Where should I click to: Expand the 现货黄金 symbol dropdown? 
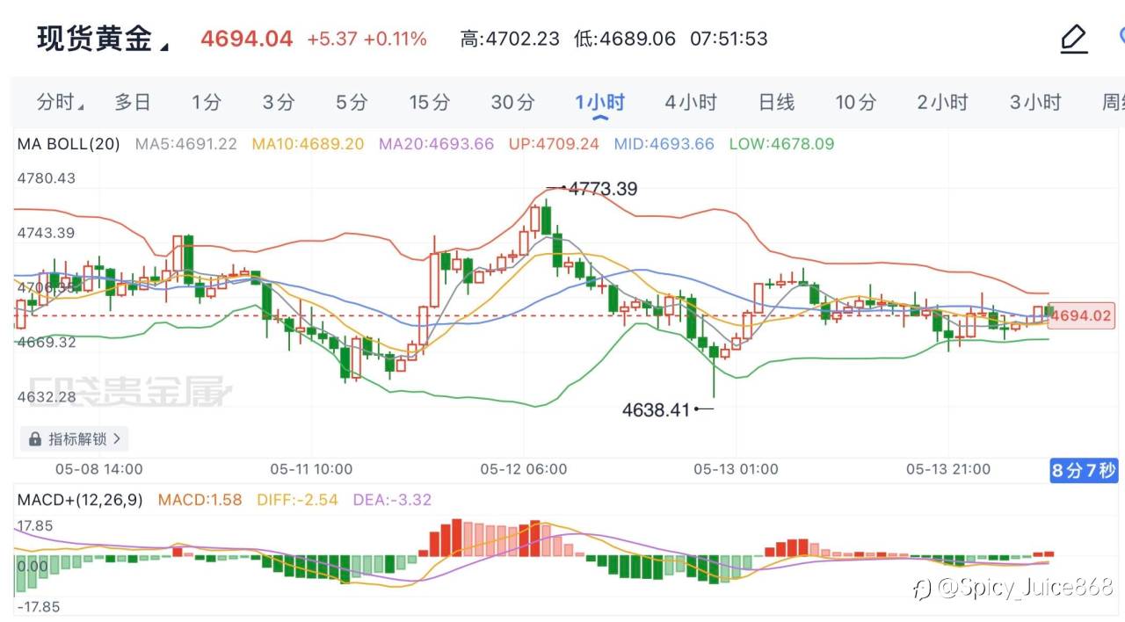163,47
